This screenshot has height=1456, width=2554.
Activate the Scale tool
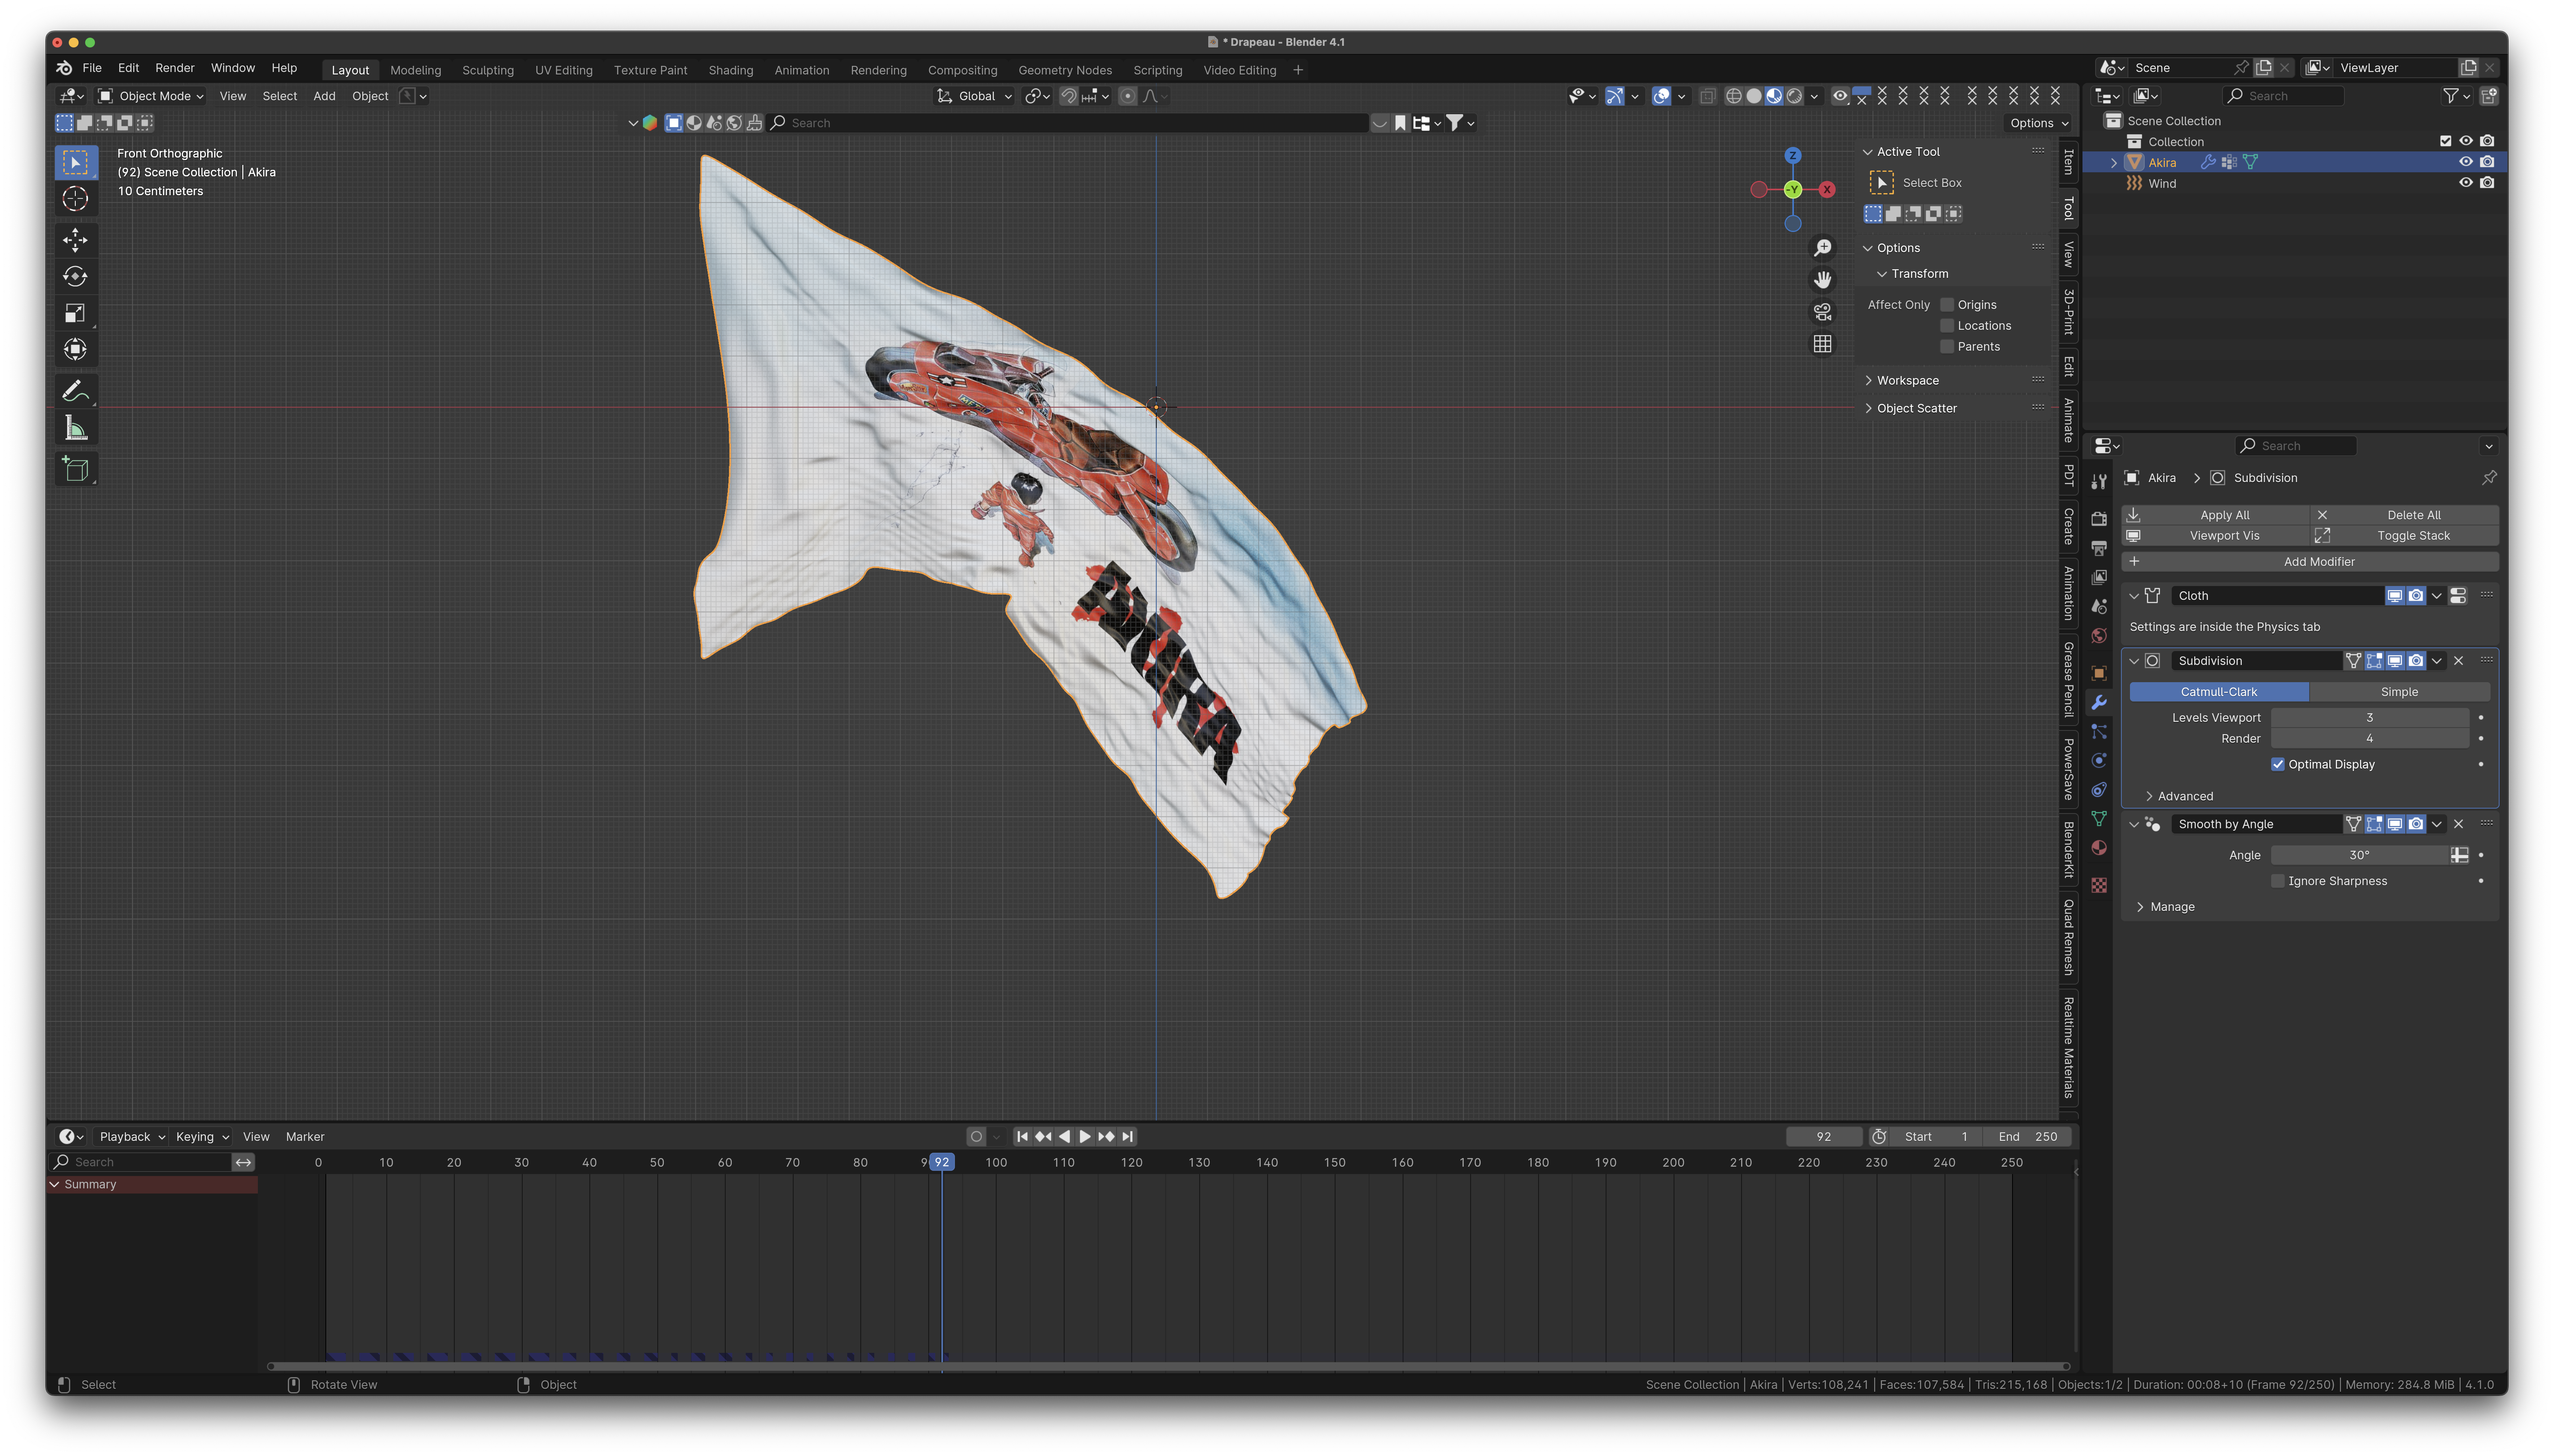(75, 313)
